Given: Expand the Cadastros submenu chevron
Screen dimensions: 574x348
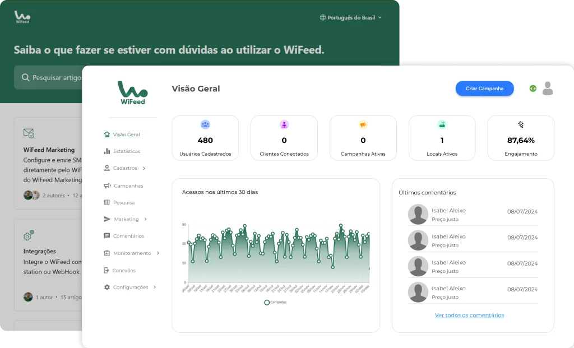Looking at the screenshot, I should click(144, 168).
